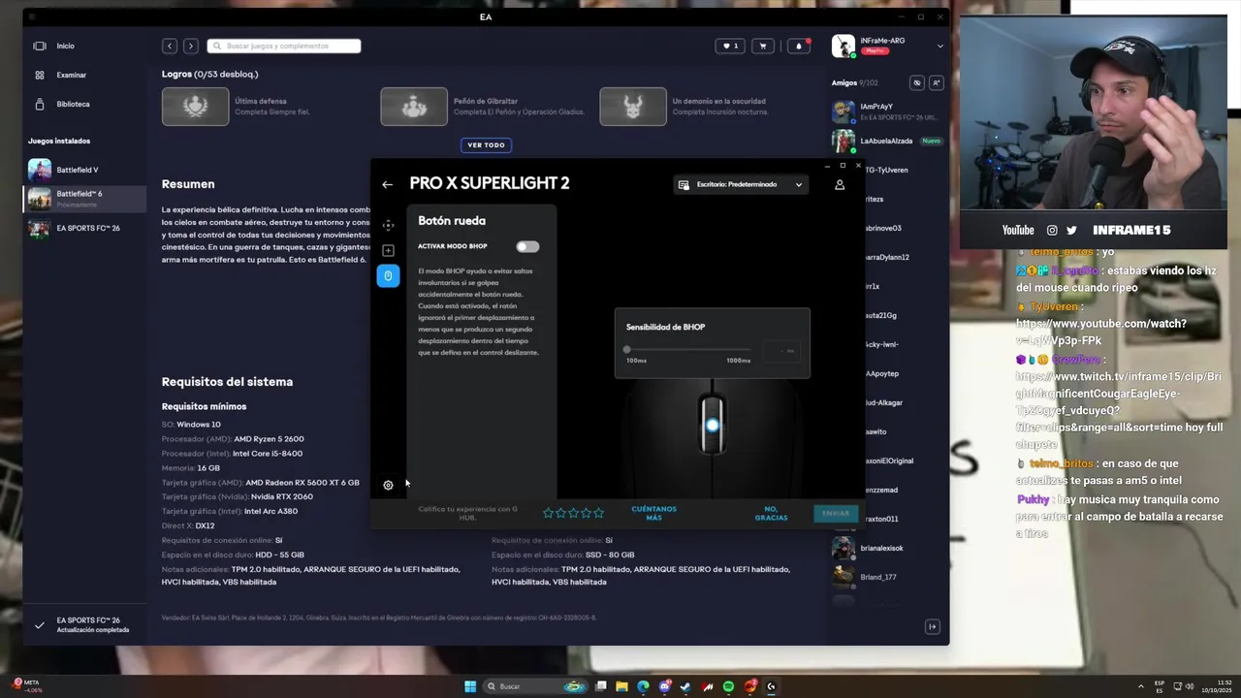Open friend LaAbuelaAlzada in the friends list
The width and height of the screenshot is (1241, 698).
coord(887,141)
